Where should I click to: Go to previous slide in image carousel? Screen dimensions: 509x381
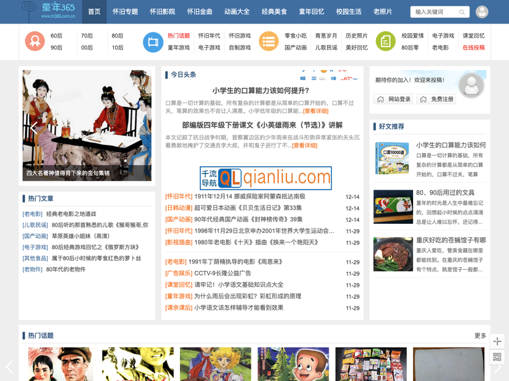34,126
